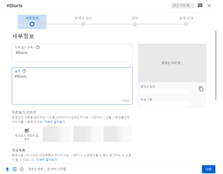This screenshot has height=174, width=223.
Task: Click the SD quality badge in the status bar
Action: pyautogui.click(x=14, y=169)
